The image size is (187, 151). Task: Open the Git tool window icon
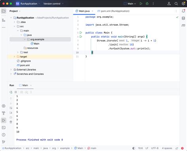click(x=4, y=142)
